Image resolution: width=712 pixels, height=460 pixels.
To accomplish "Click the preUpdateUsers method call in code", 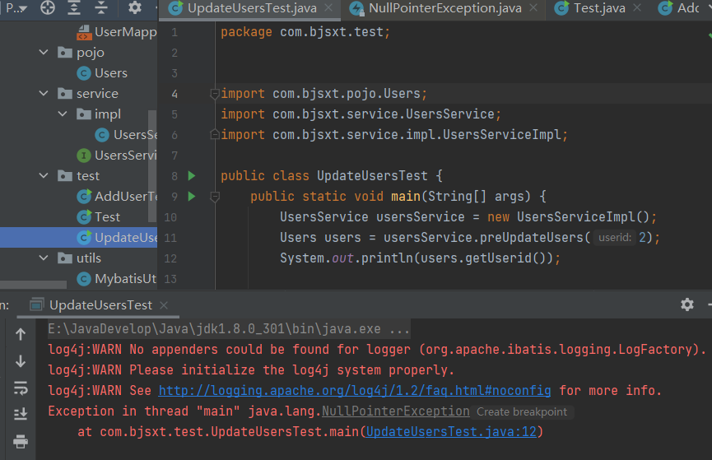I will [531, 238].
